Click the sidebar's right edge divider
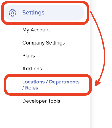 pyautogui.click(x=90, y=111)
